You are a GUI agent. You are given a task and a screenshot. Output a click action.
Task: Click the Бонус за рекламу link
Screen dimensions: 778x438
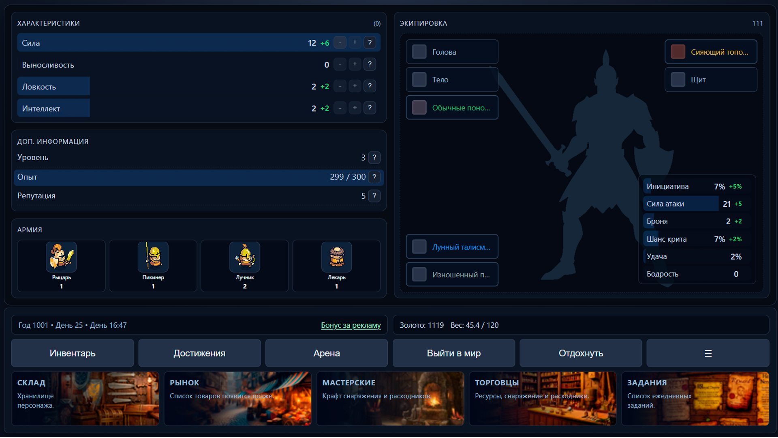(x=351, y=325)
